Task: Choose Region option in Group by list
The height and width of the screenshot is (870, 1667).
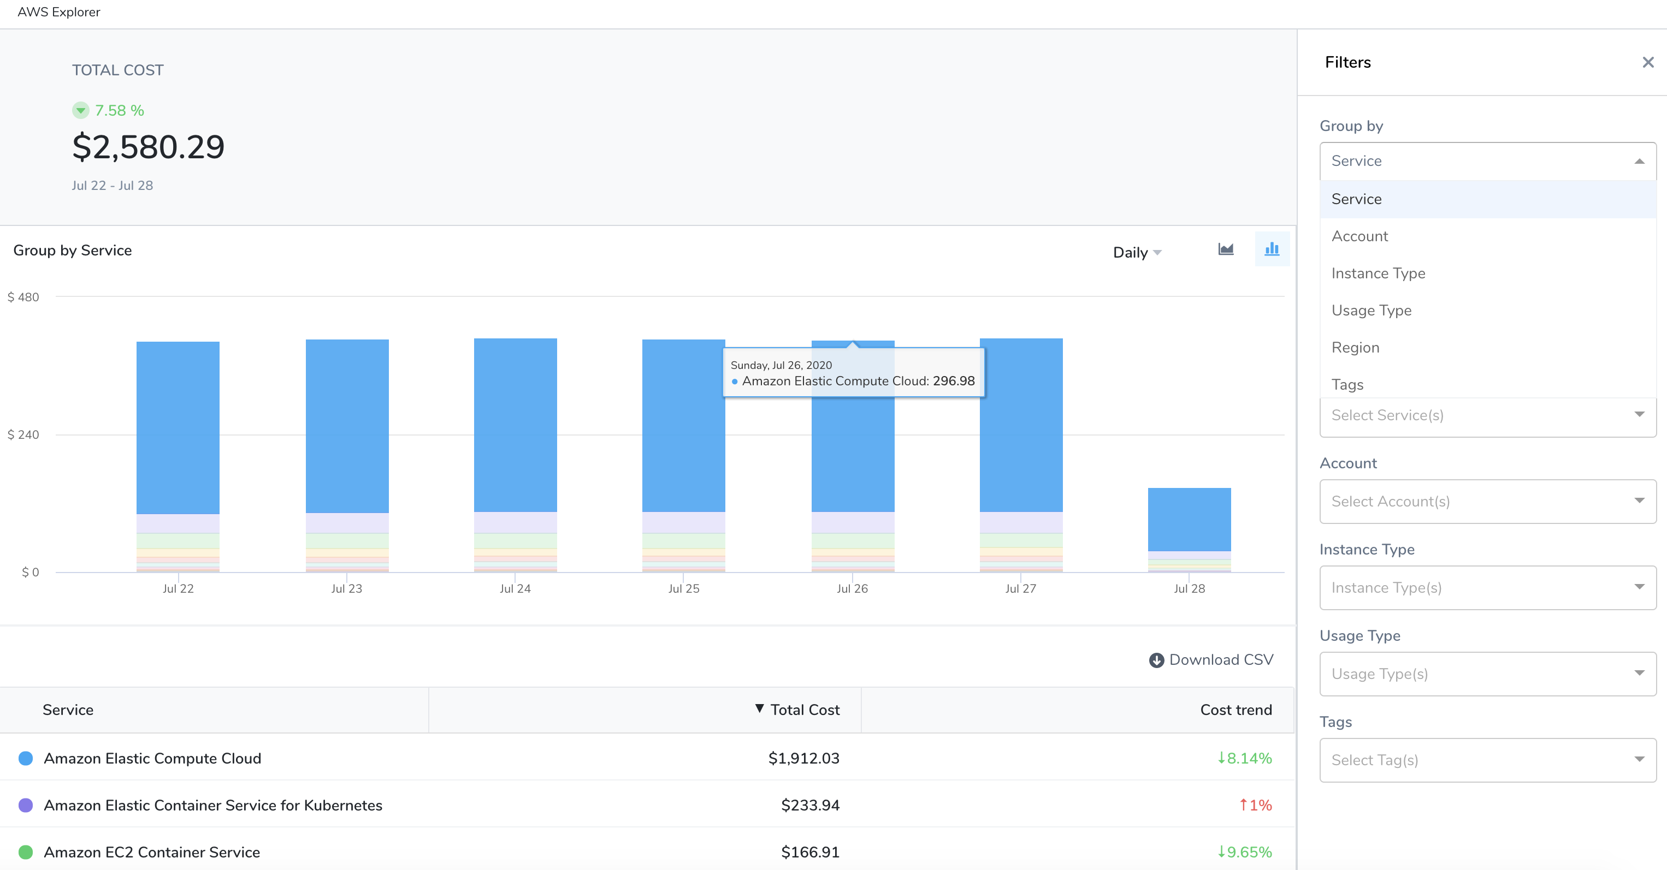Action: point(1487,347)
